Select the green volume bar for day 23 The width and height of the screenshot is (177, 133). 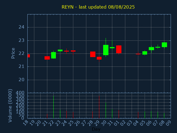tap(60, 114)
